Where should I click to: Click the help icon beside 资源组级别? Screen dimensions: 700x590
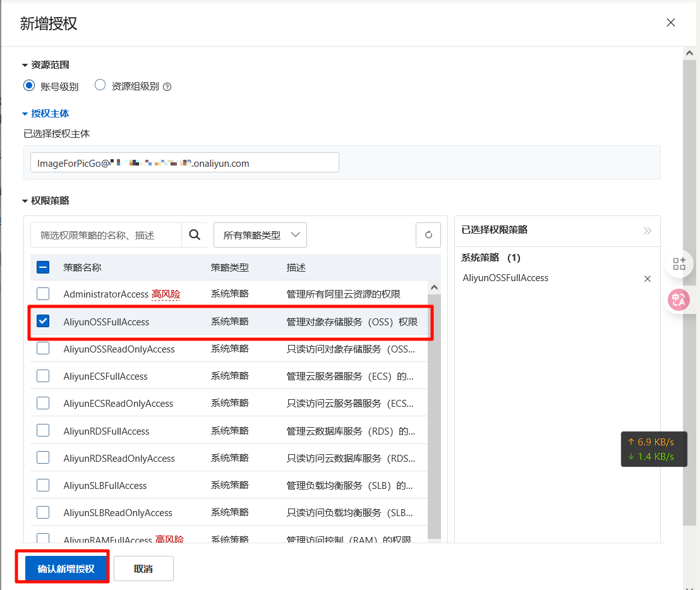tap(167, 87)
